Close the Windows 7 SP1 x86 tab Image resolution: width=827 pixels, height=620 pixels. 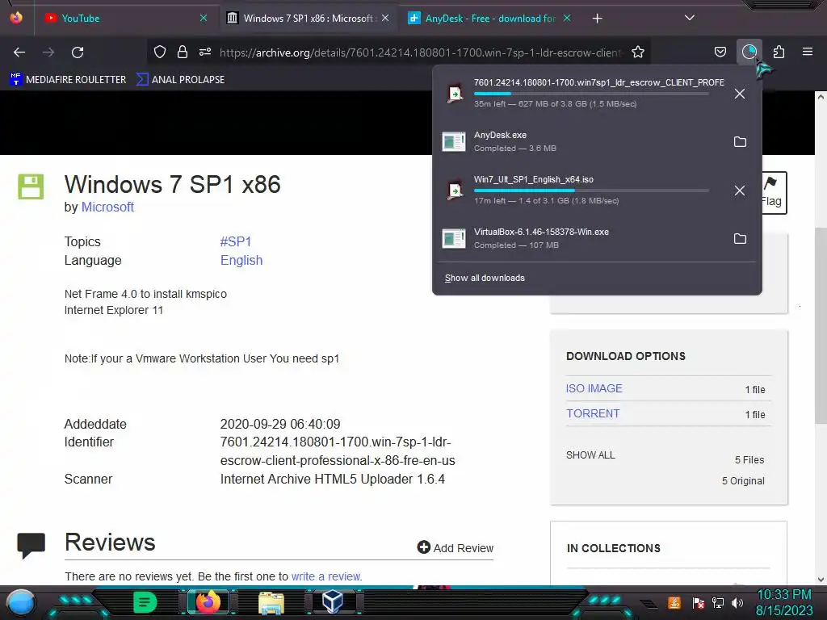point(385,19)
